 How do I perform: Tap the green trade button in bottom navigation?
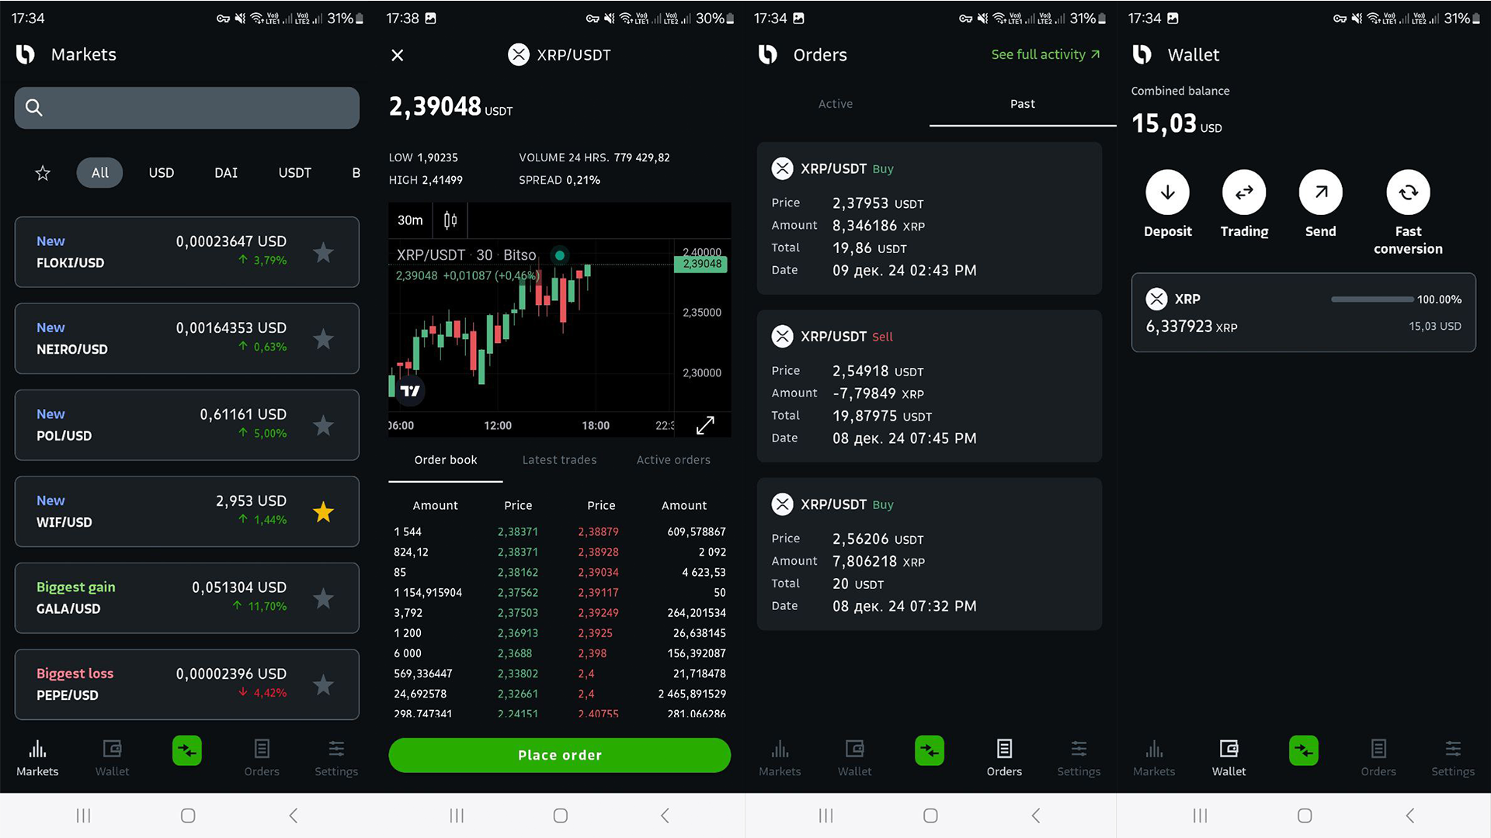pyautogui.click(x=186, y=750)
